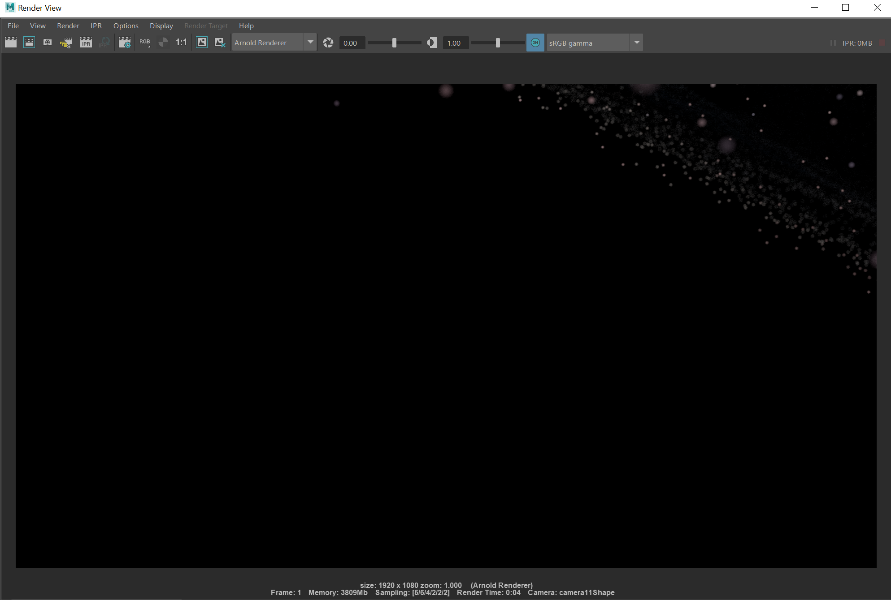Open the renderer selection dropdown

coord(310,42)
